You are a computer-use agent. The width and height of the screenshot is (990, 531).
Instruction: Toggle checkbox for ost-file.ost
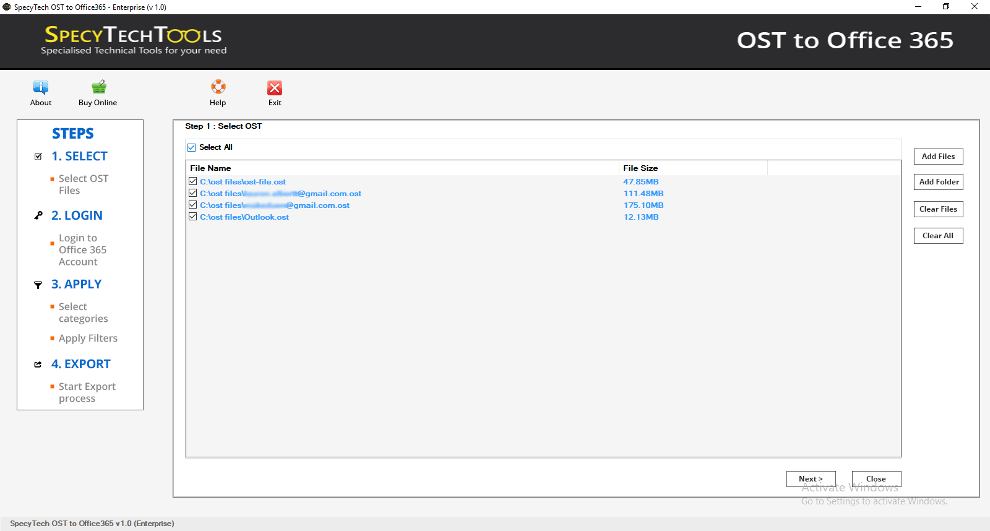pyautogui.click(x=193, y=181)
